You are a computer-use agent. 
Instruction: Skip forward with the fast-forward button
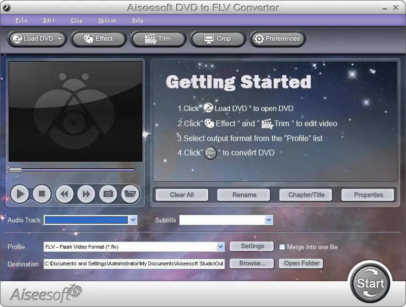(86, 194)
